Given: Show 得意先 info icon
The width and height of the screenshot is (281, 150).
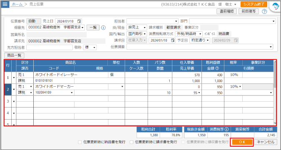Looking at the screenshot, I should click(x=103, y=27).
